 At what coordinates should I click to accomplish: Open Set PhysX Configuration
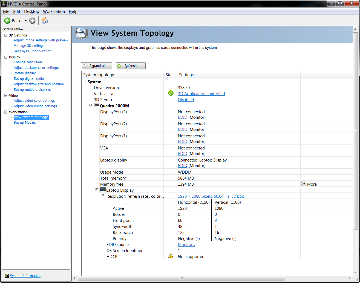coord(33,51)
